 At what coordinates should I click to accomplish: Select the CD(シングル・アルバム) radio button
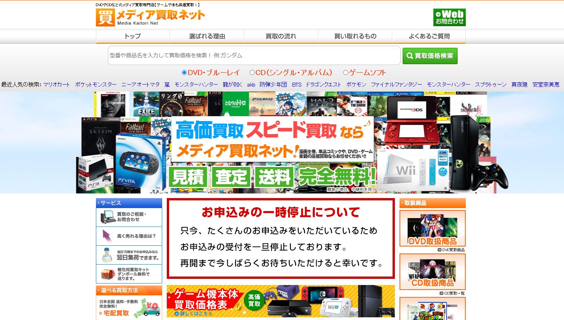tap(252, 73)
